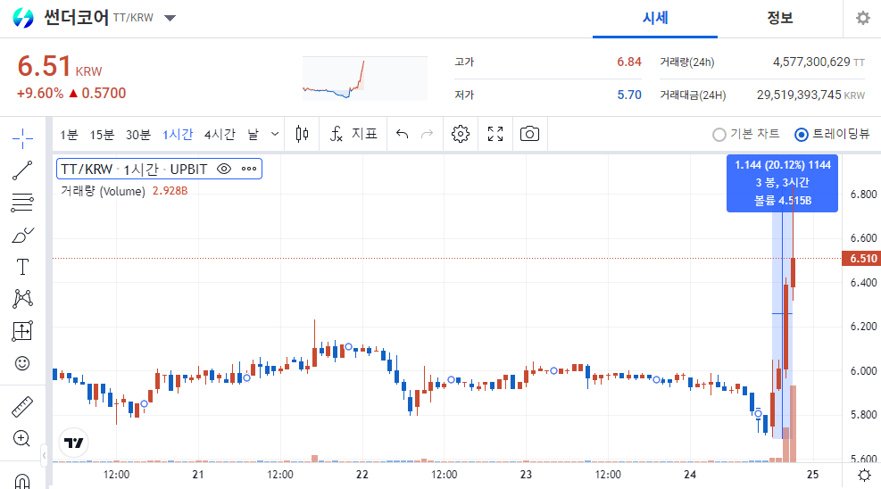Image resolution: width=881 pixels, height=489 pixels.
Task: Click the TT/KRW 1시간 UPBIT legend title
Action: [134, 169]
